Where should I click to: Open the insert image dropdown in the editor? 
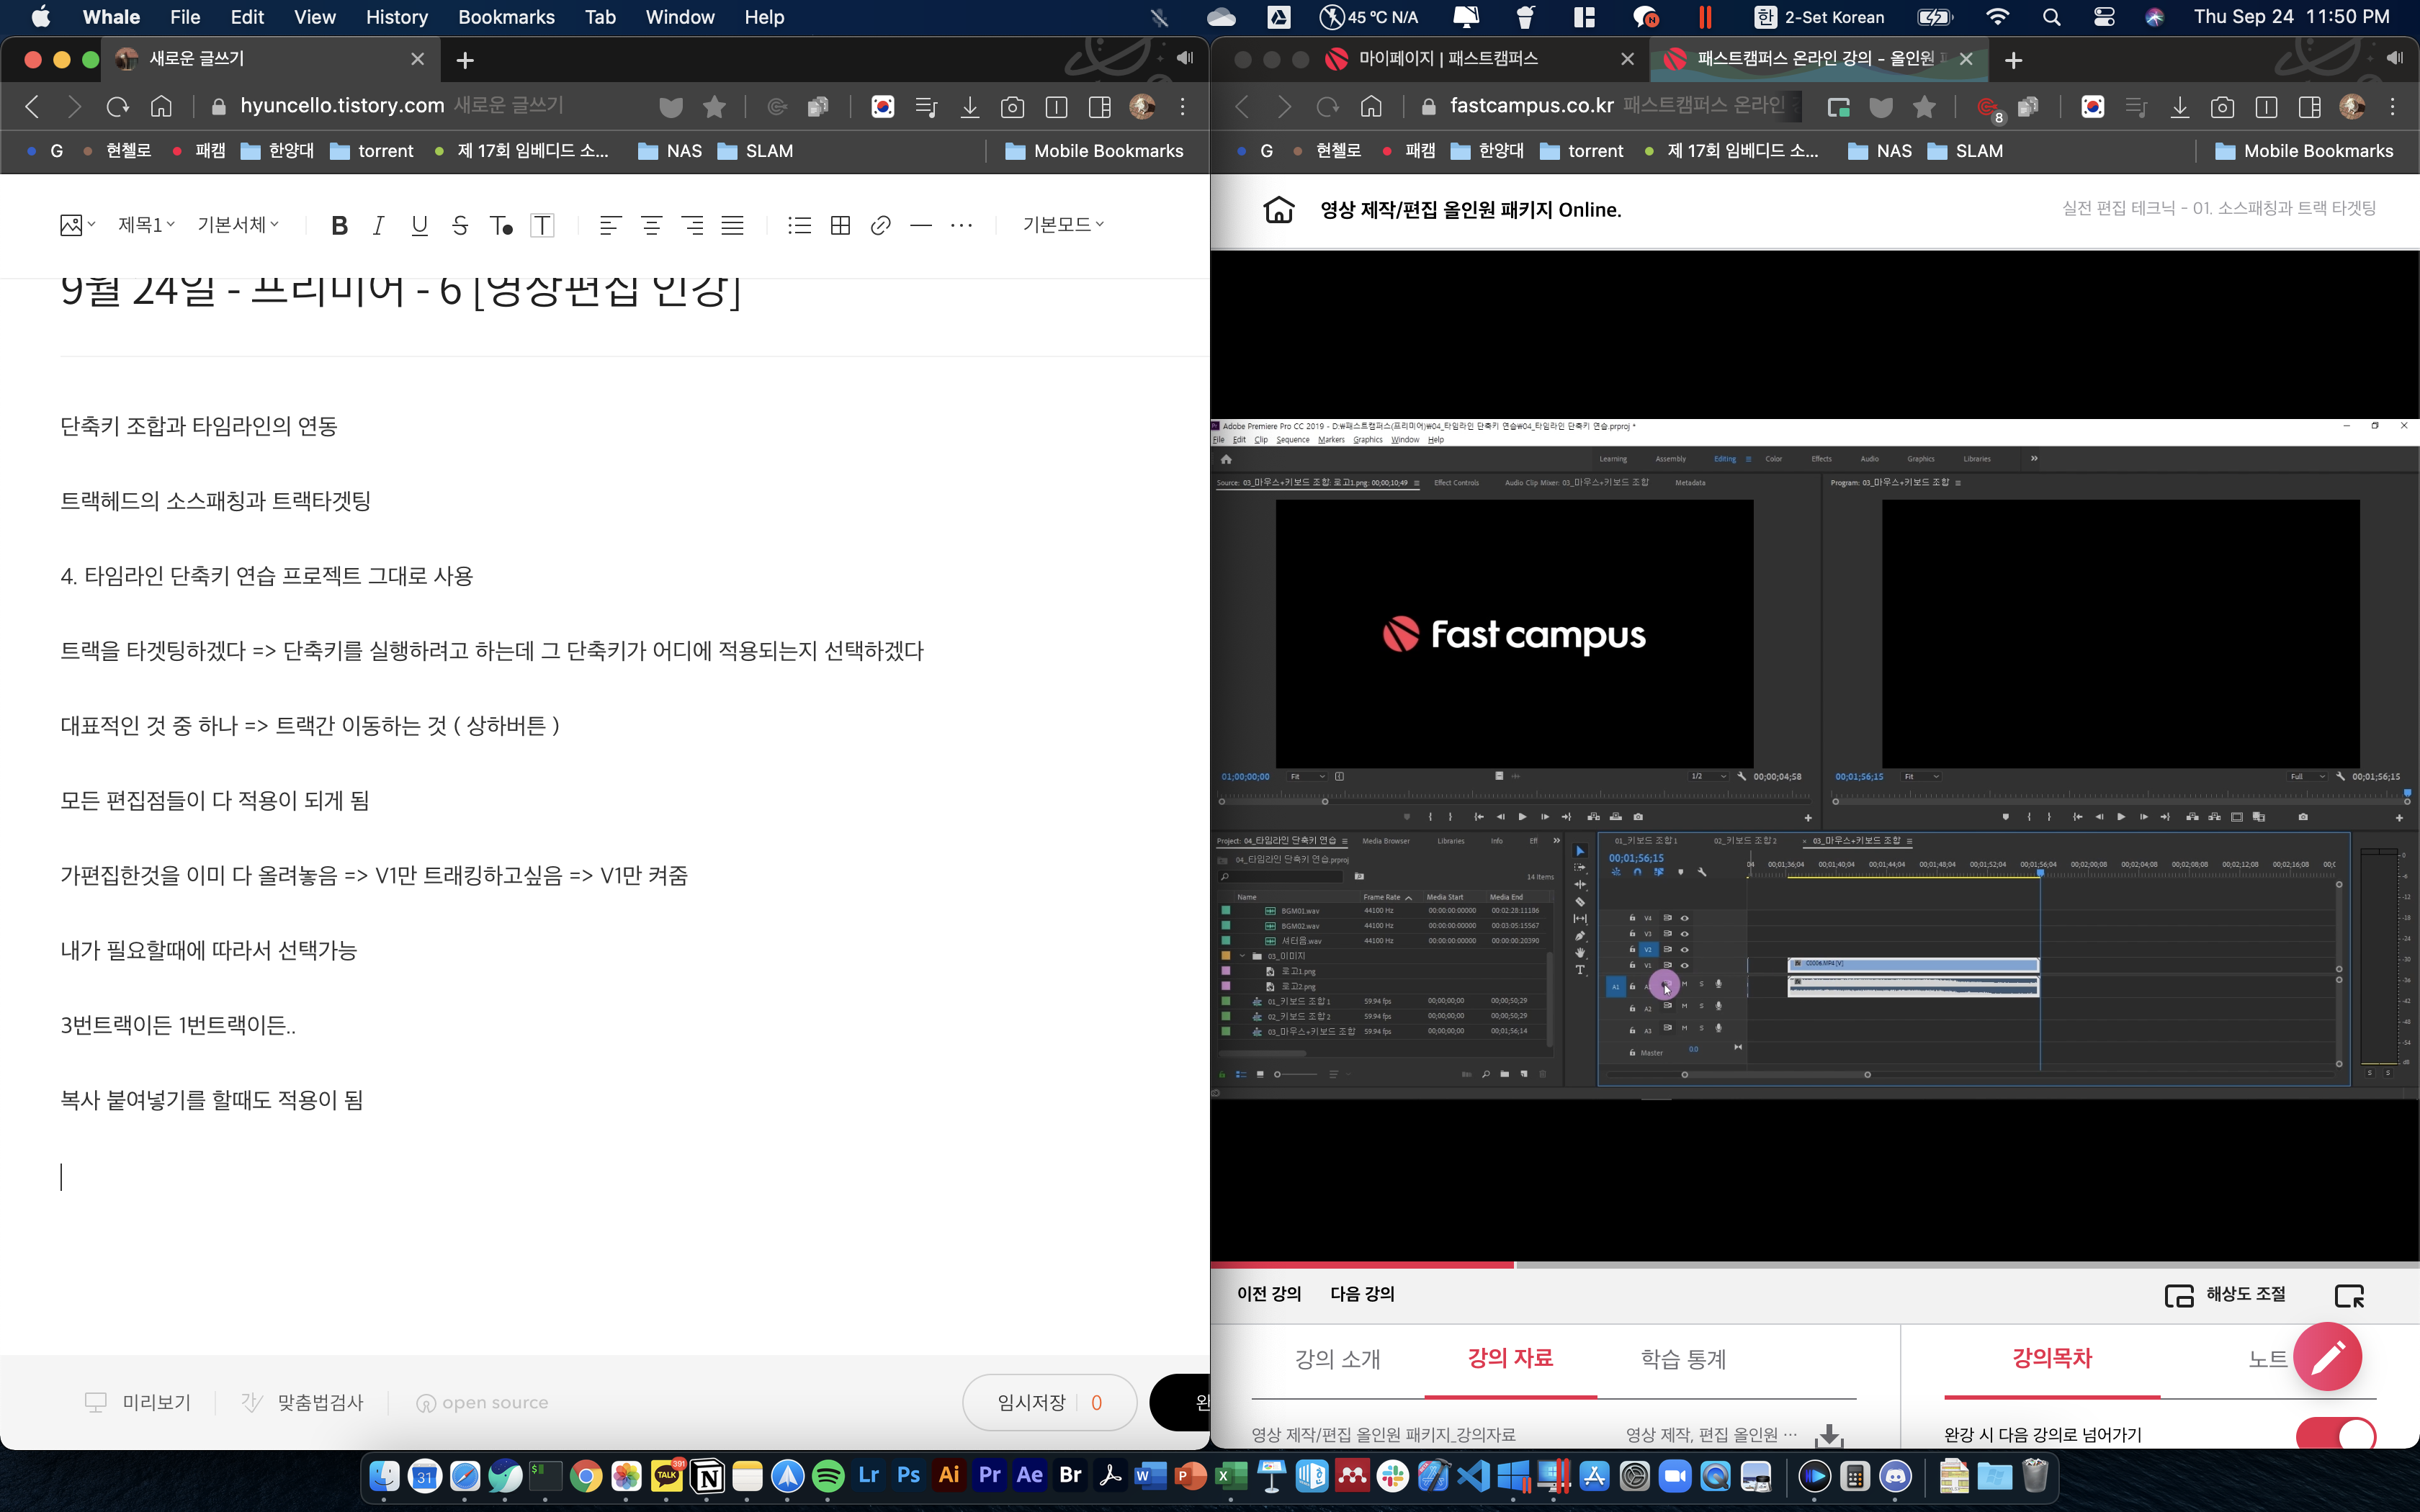(x=77, y=225)
